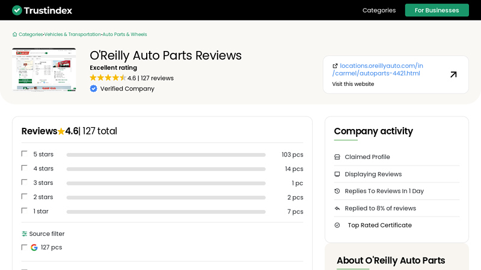Select the home icon in the breadcrumb

click(x=14, y=34)
